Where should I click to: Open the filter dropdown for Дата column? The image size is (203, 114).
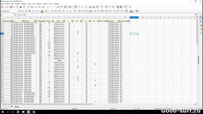23,21
